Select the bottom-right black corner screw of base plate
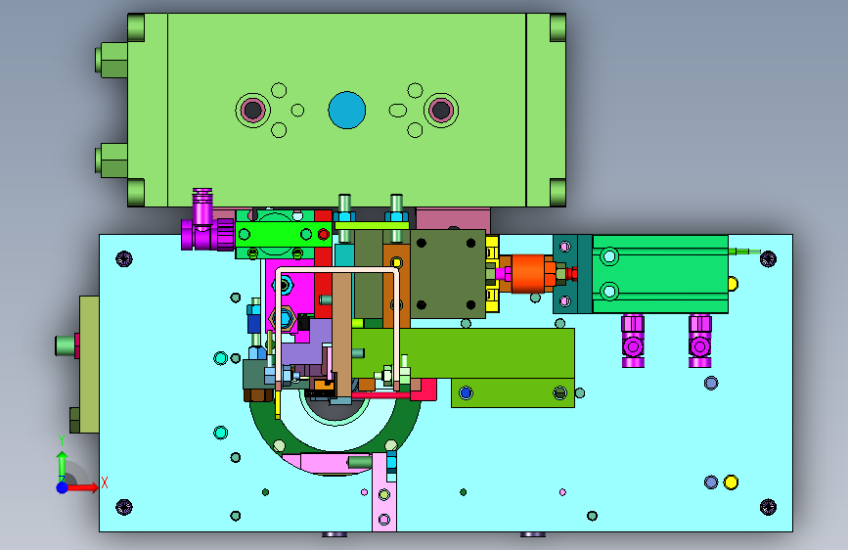This screenshot has width=848, height=550. 768,507
